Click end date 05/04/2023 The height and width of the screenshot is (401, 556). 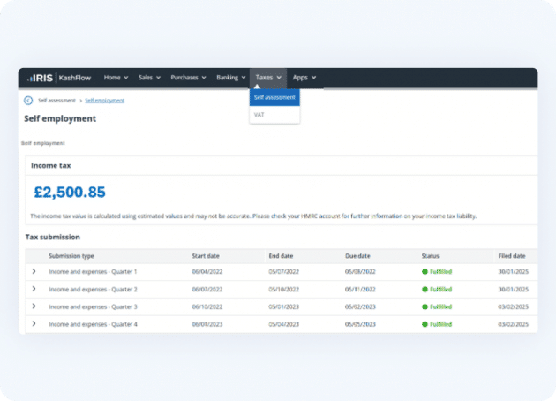click(x=283, y=324)
